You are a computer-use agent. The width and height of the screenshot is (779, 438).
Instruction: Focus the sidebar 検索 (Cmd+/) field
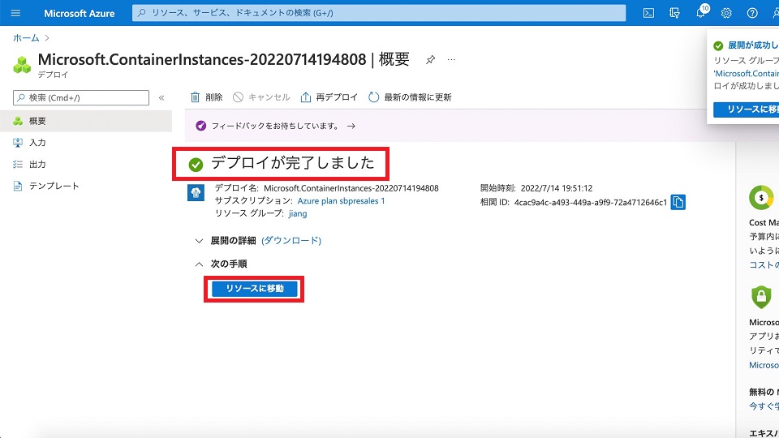(x=81, y=98)
